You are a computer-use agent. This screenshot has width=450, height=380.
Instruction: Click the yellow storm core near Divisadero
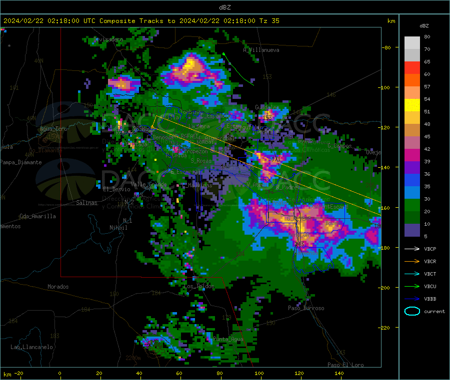click(x=190, y=64)
